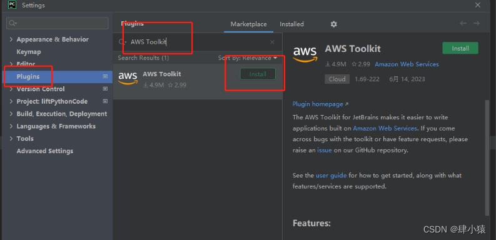Select Plugins in settings tree
The image size is (496, 240).
[57, 76]
